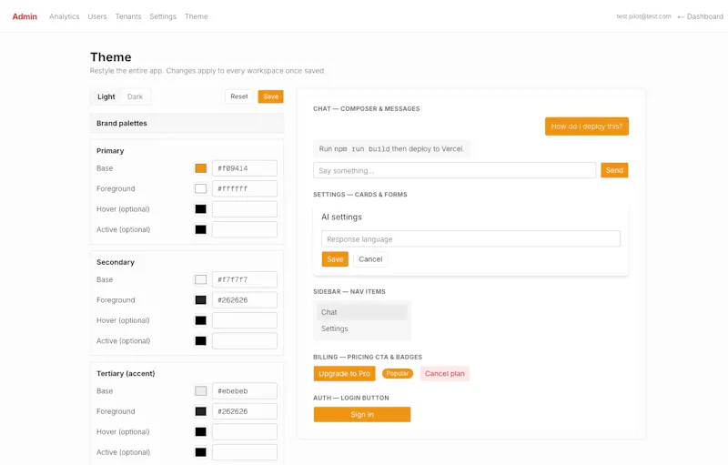
Task: Open Primary Hover color swatch
Action: [x=200, y=208]
